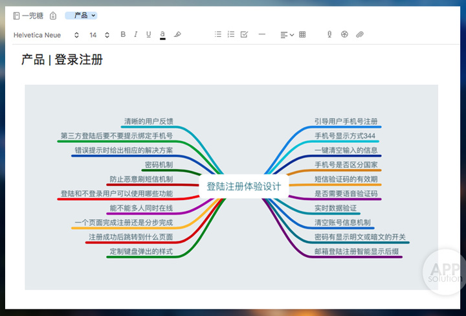Insert a checkbox to-do item
This screenshot has height=316, width=466.
coord(244,34)
